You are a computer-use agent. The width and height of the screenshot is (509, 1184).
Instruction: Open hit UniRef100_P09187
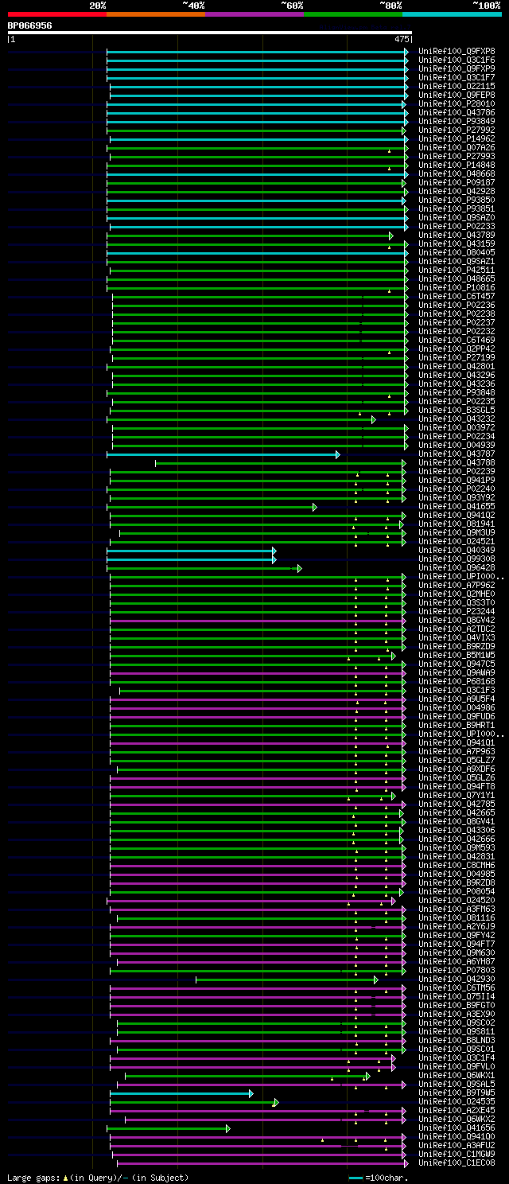pyautogui.click(x=457, y=183)
